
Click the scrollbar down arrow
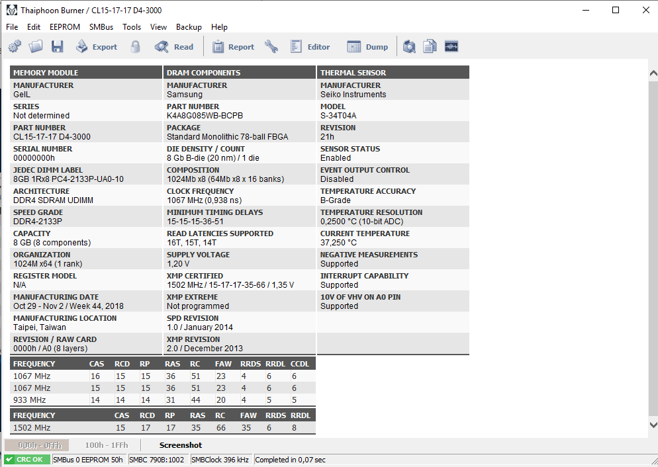pyautogui.click(x=653, y=425)
